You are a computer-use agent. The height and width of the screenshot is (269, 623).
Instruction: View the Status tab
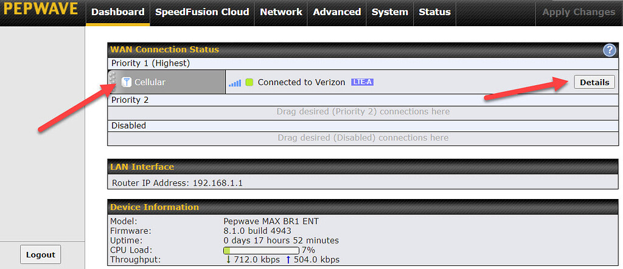coord(434,12)
